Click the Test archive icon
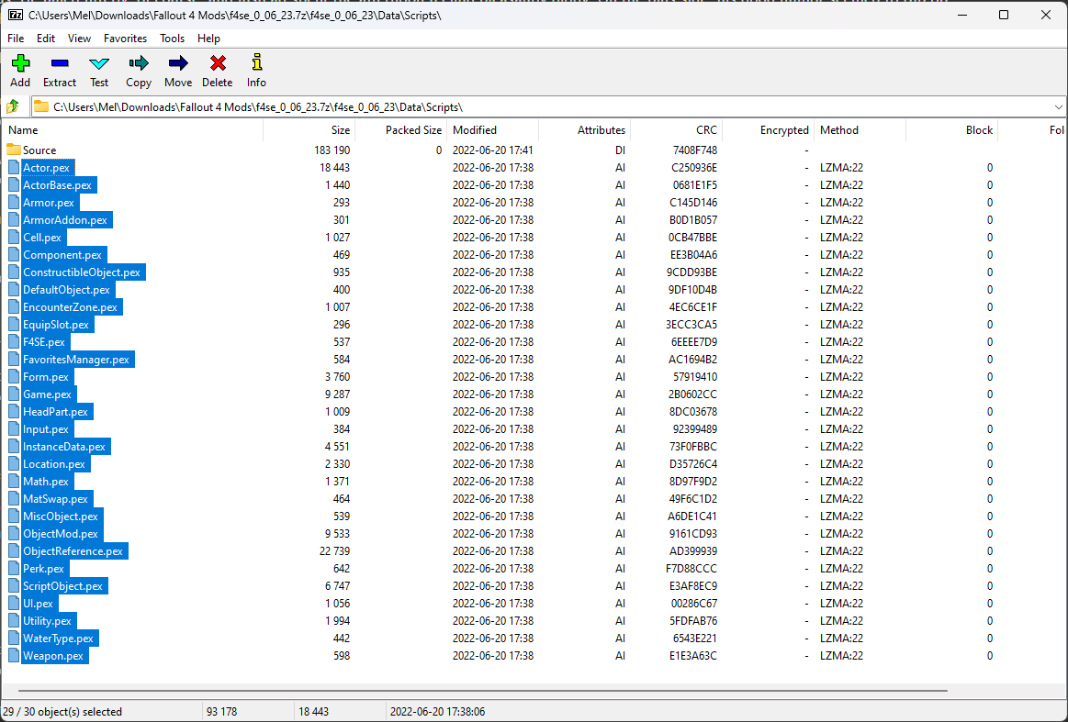 click(x=99, y=63)
